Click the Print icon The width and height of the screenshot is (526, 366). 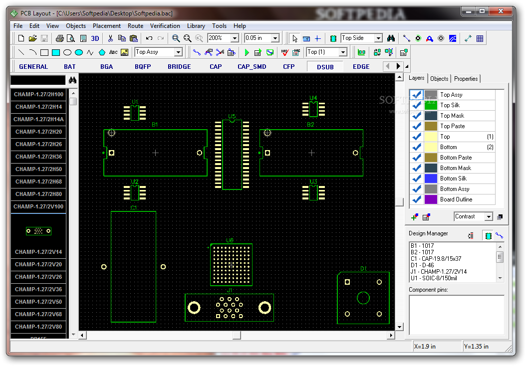(x=60, y=38)
